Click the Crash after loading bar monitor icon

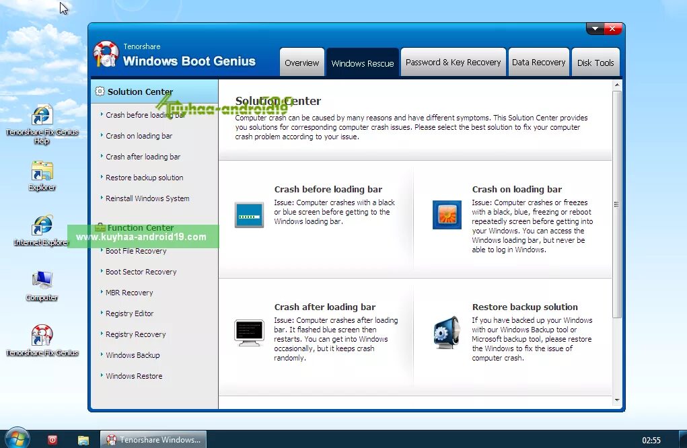tap(249, 332)
